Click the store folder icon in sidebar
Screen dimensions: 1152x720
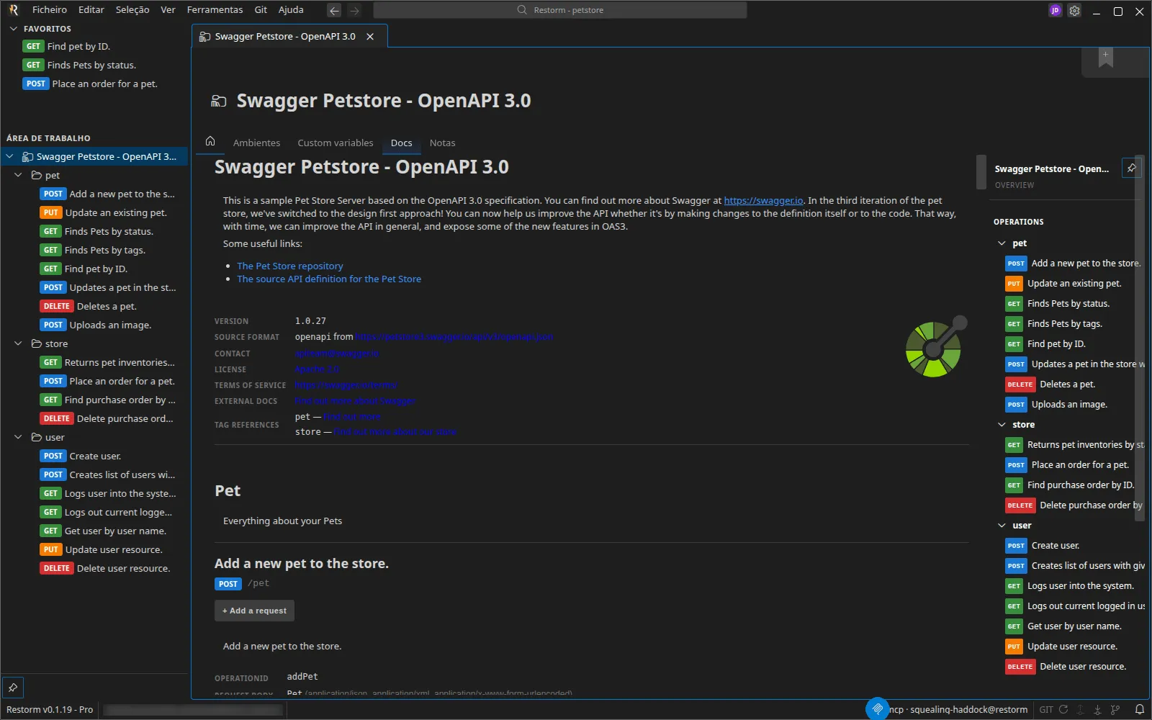(x=37, y=343)
